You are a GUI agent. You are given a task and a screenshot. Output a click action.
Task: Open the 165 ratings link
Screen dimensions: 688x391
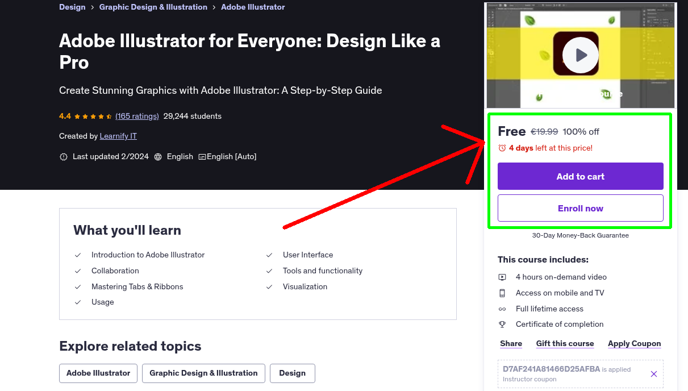click(x=137, y=117)
